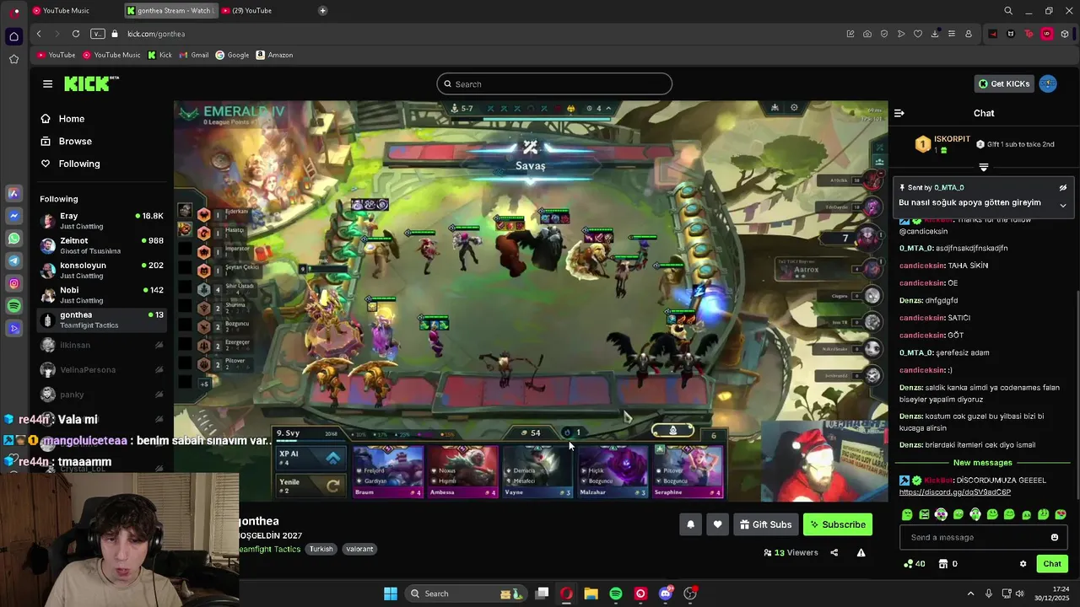Jump to New messages in chat
Viewport: 1080px width, 607px height.
(982, 463)
